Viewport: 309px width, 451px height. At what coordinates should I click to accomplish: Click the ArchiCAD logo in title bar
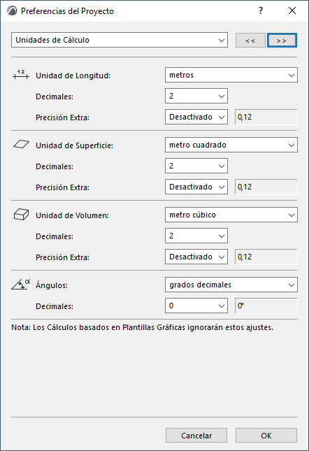[12, 11]
